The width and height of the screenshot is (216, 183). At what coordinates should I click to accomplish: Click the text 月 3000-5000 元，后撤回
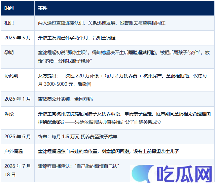65,84
